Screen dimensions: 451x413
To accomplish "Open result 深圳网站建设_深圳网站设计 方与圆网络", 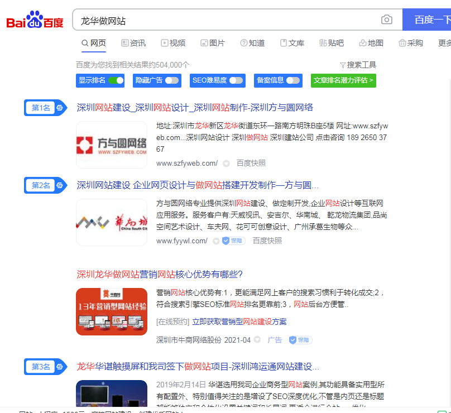I will point(195,108).
